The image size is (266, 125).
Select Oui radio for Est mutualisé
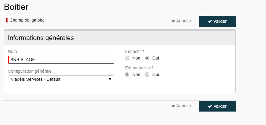coord(147,74)
